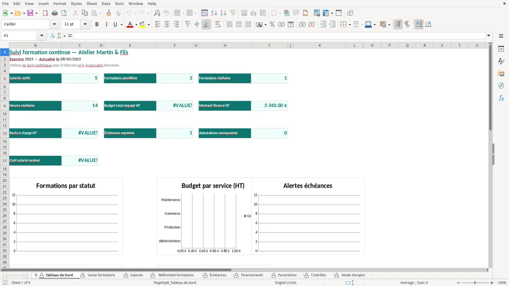Delete a decimal place
509x286 pixels.
(x=311, y=25)
